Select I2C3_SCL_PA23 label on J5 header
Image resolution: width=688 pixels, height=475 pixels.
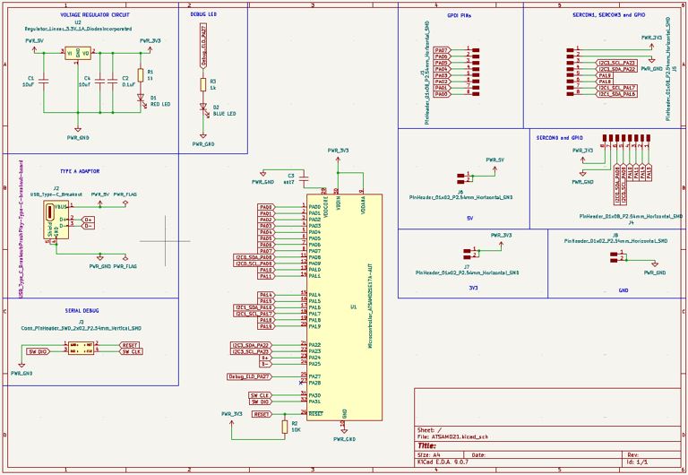click(x=617, y=63)
